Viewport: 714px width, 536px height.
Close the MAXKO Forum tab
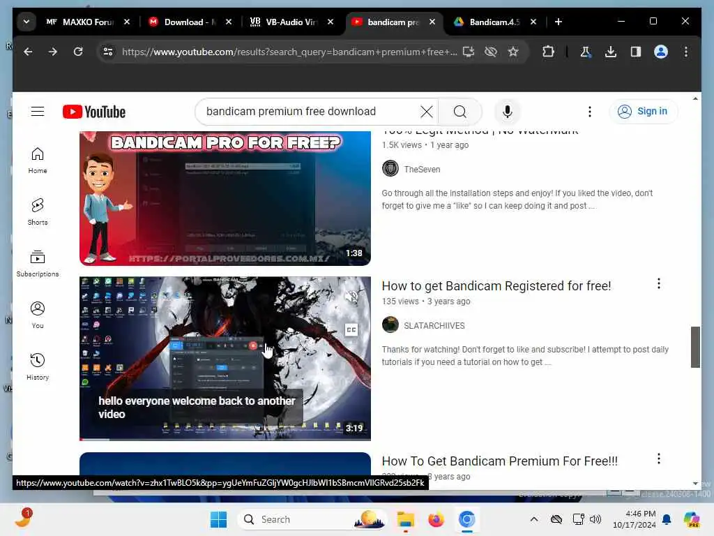[x=127, y=22]
